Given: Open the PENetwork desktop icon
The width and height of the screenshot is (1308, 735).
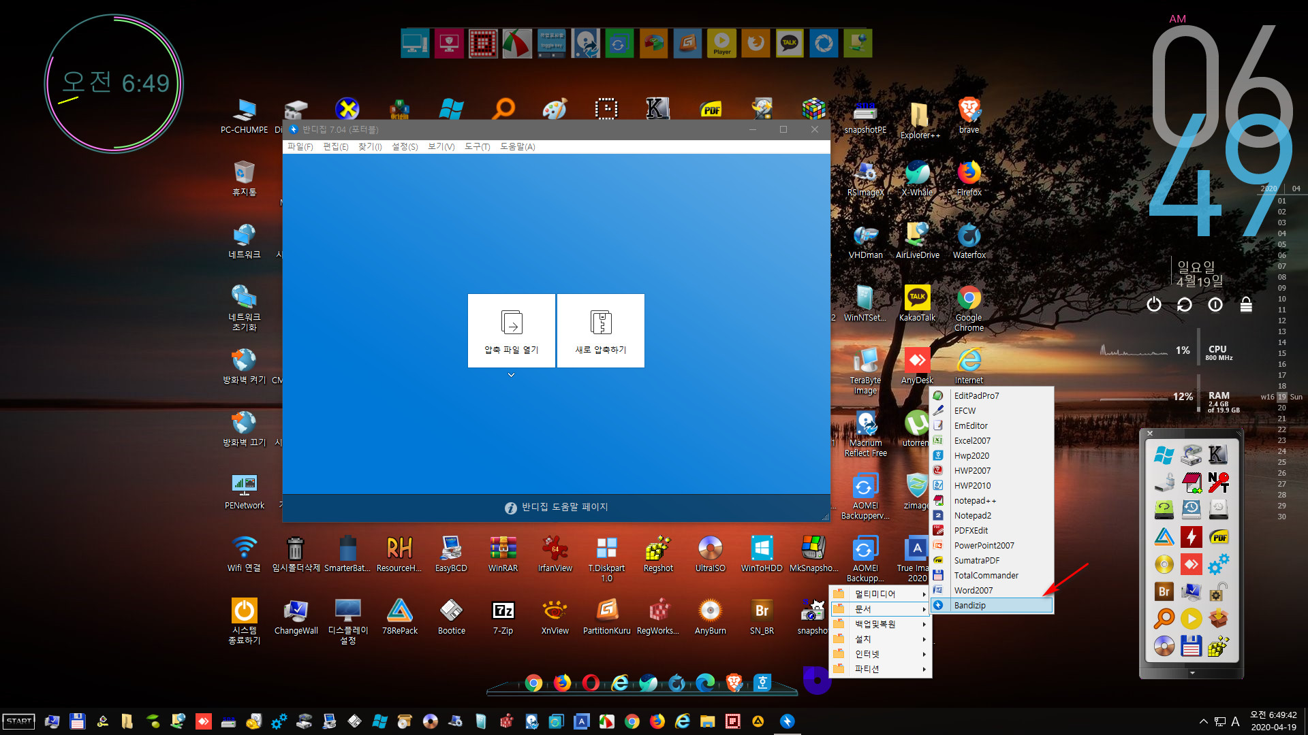Looking at the screenshot, I should (244, 491).
